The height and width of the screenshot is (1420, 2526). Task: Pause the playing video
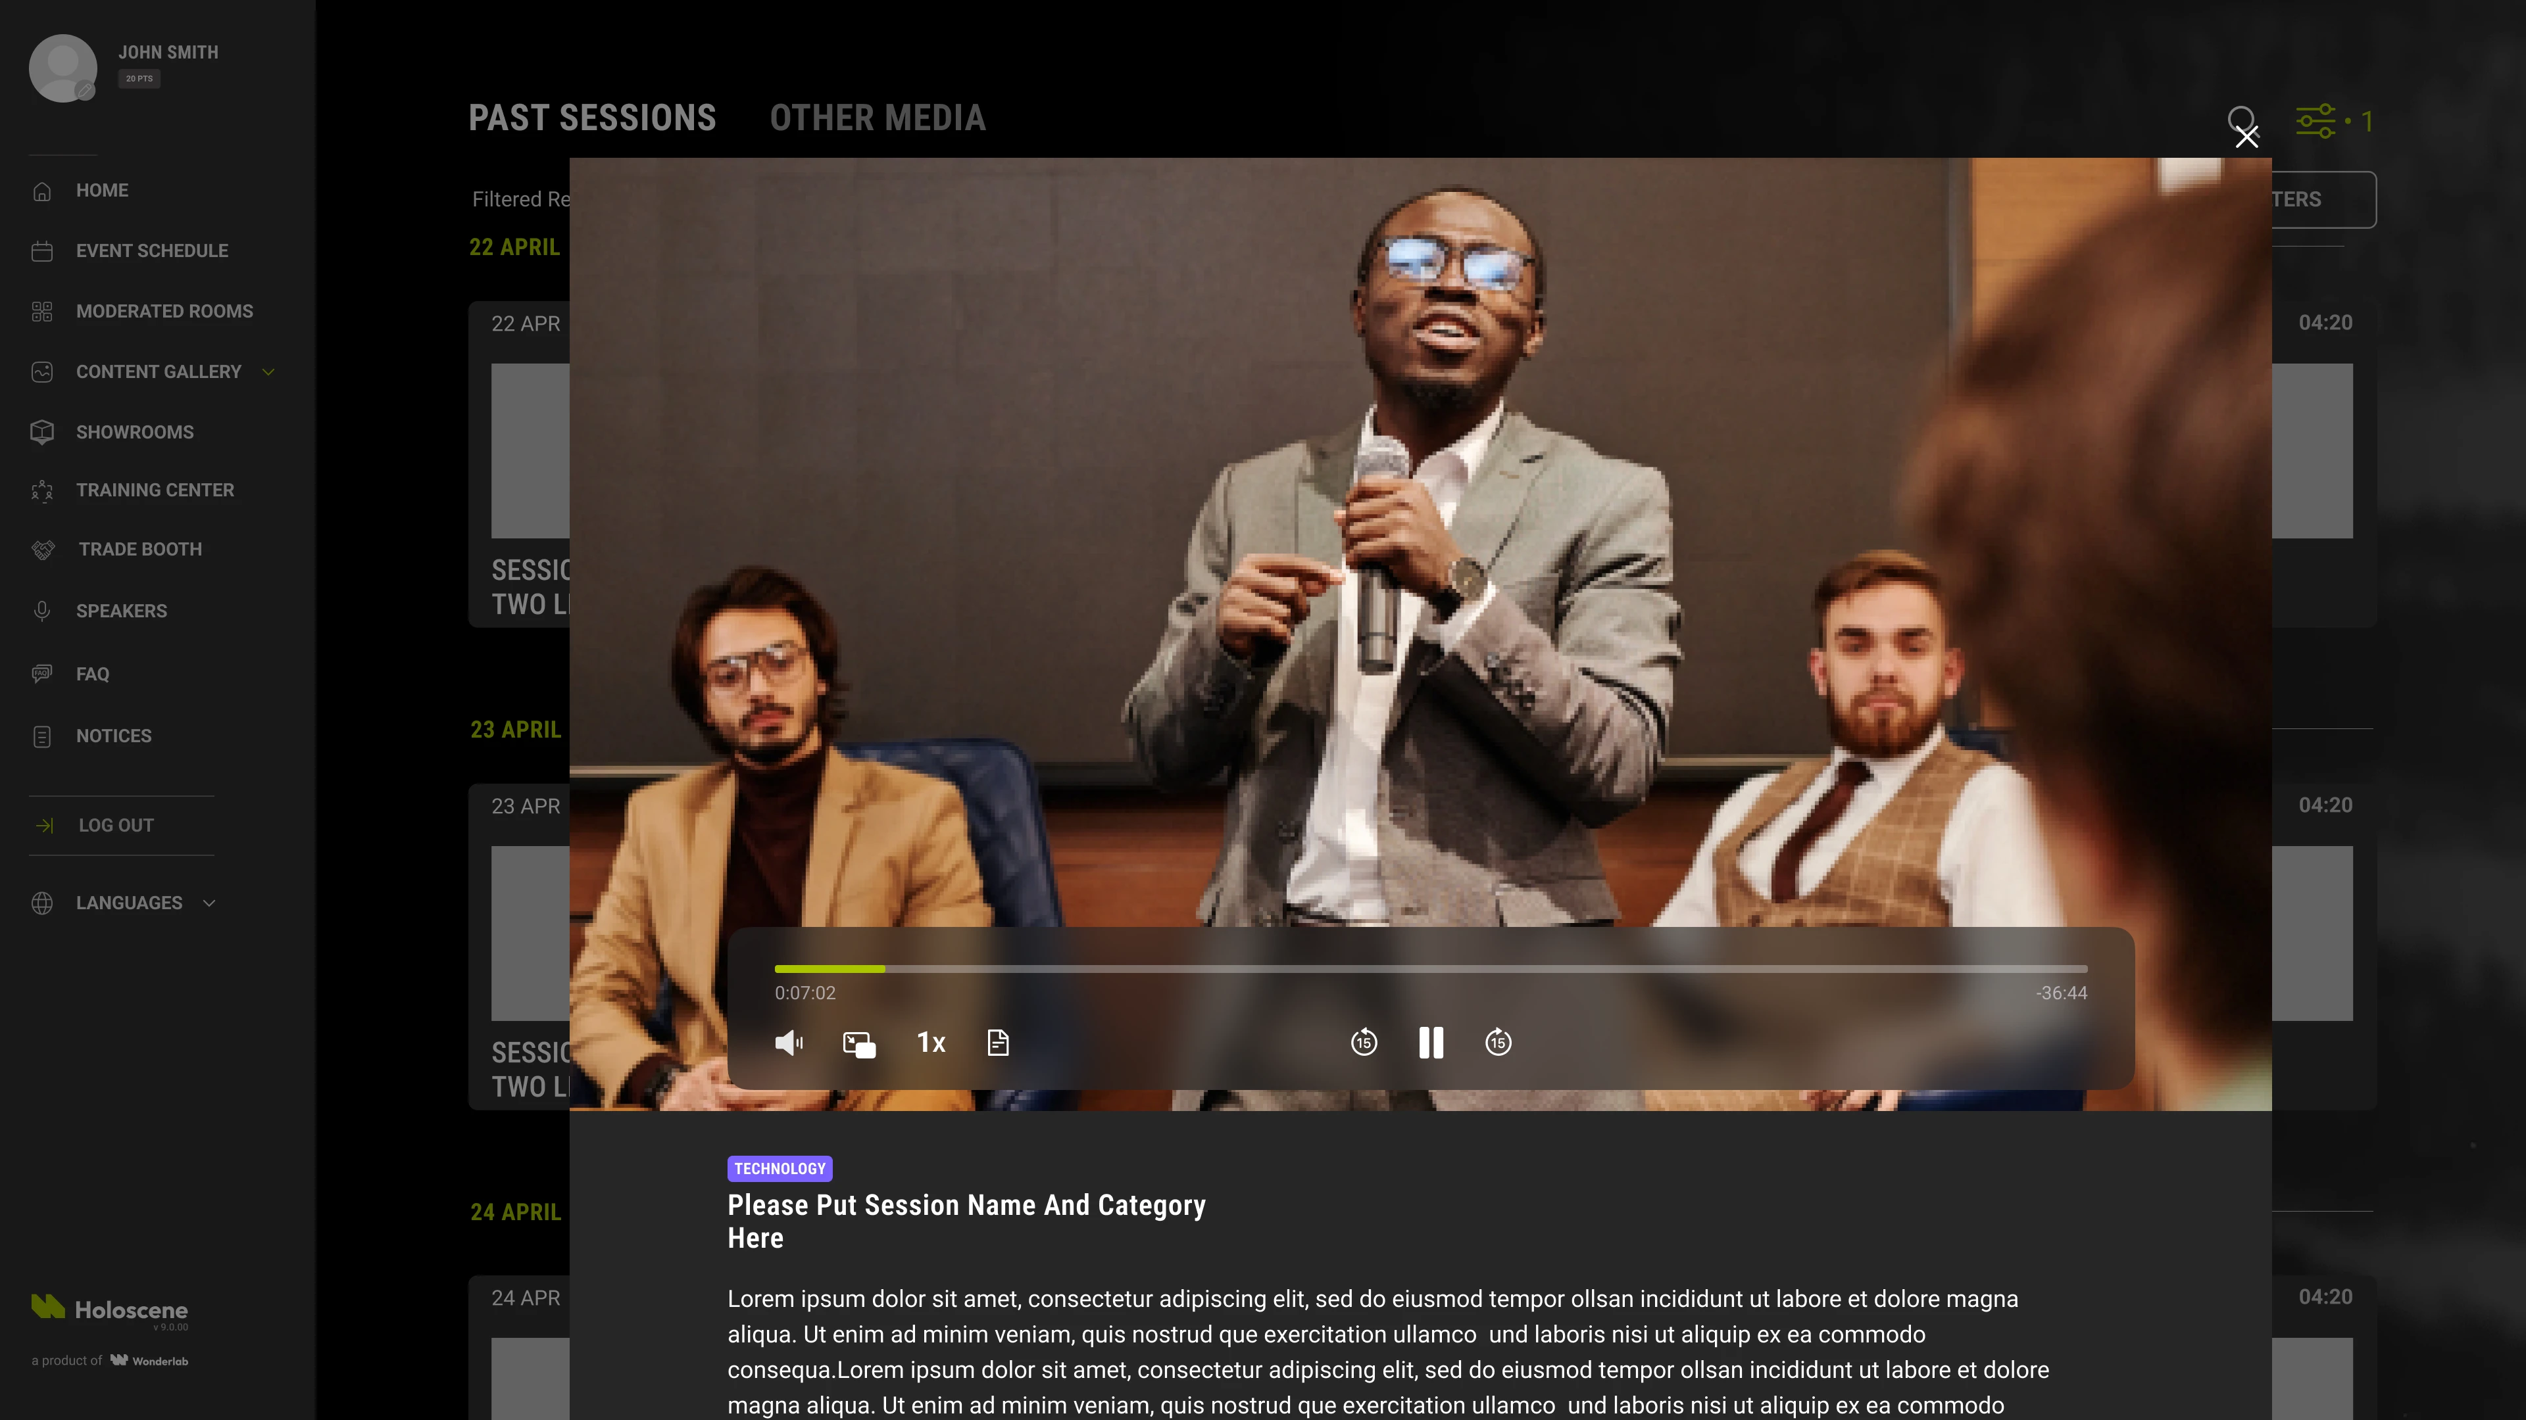(x=1431, y=1043)
